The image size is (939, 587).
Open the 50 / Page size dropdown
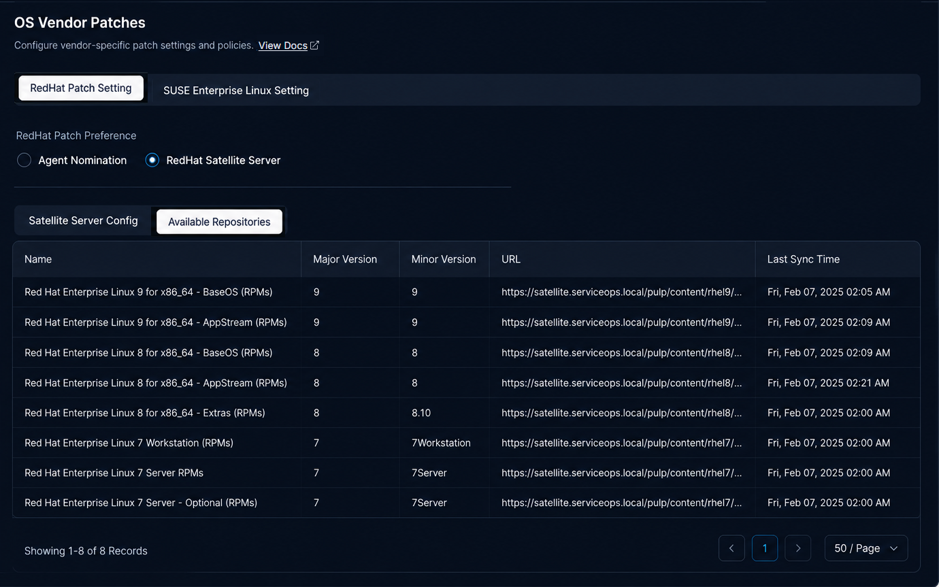click(x=866, y=548)
